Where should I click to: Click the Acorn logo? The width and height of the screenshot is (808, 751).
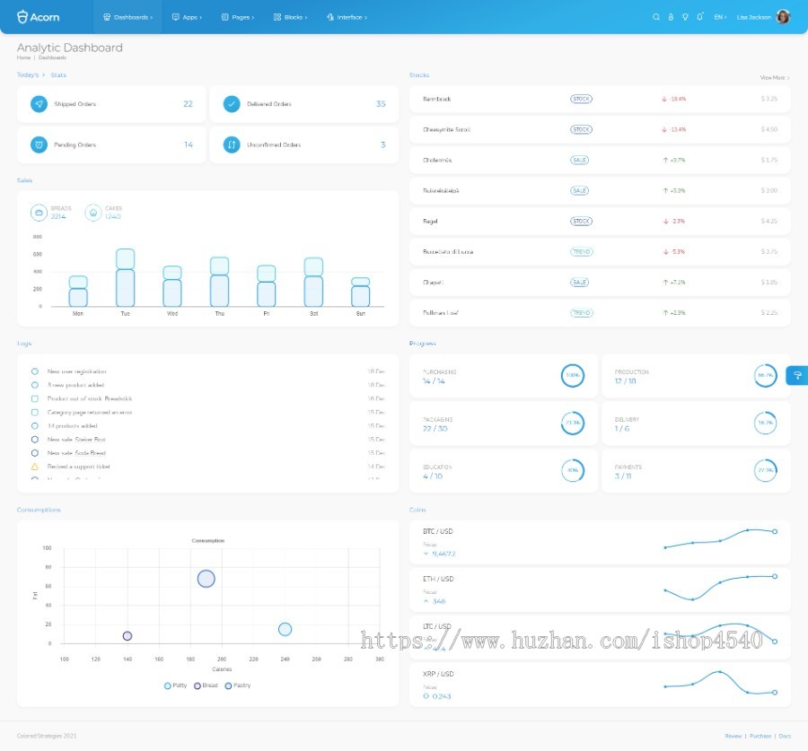38,17
